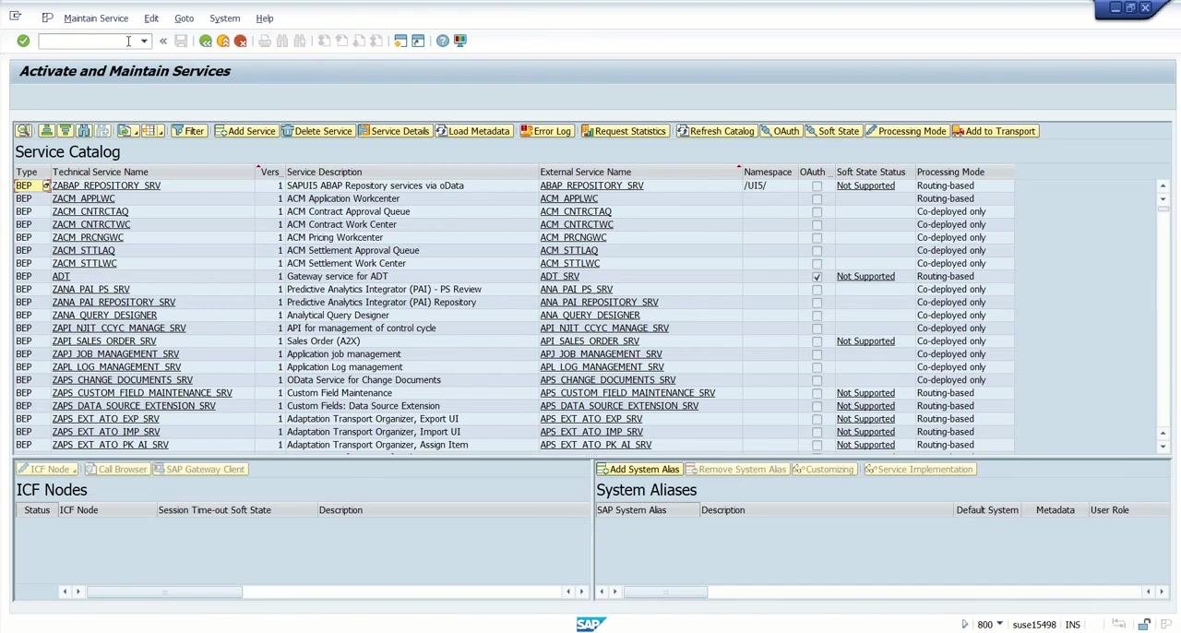Image resolution: width=1181 pixels, height=633 pixels.
Task: Click the Find binoculars icon in catalog toolbar
Action: pos(84,131)
